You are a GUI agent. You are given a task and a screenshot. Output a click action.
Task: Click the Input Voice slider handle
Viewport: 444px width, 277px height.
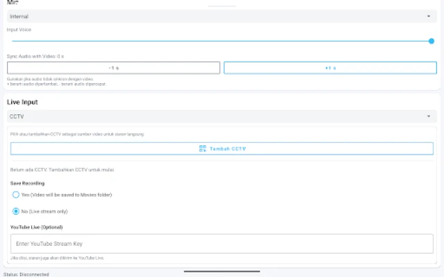click(x=432, y=41)
